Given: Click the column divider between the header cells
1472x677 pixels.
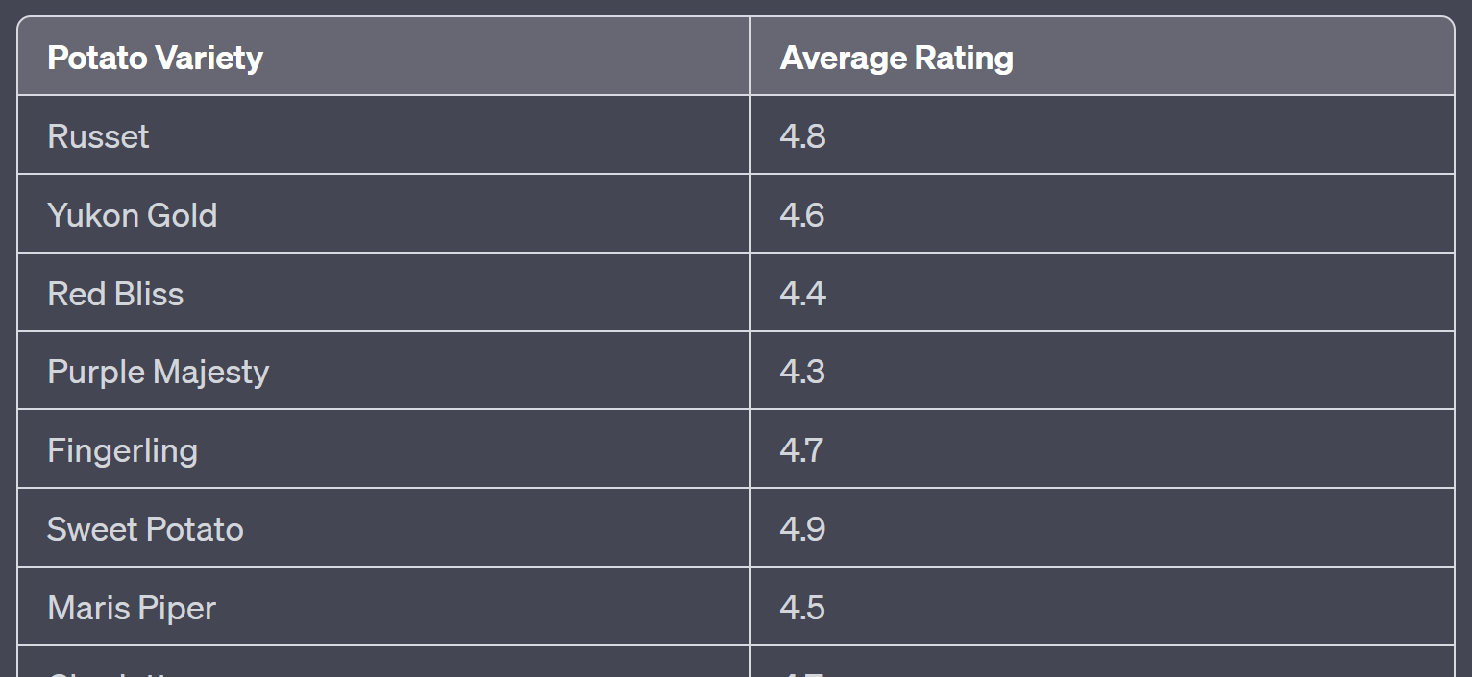Looking at the screenshot, I should tap(750, 56).
